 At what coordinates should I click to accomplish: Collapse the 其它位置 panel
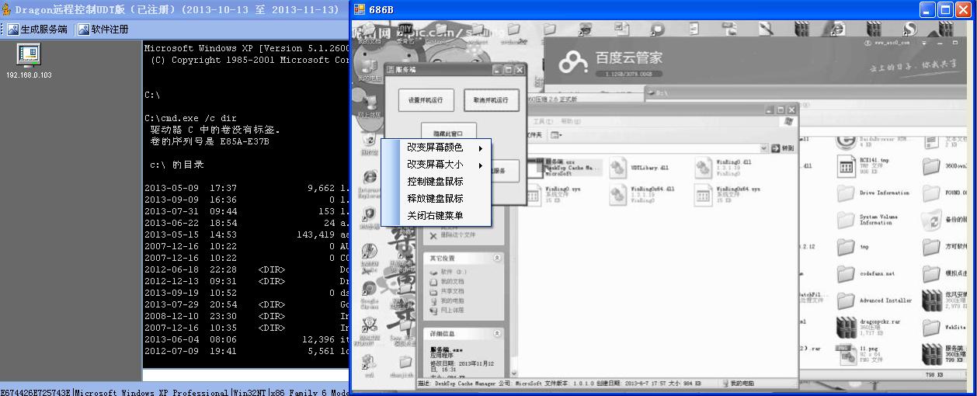pos(498,258)
